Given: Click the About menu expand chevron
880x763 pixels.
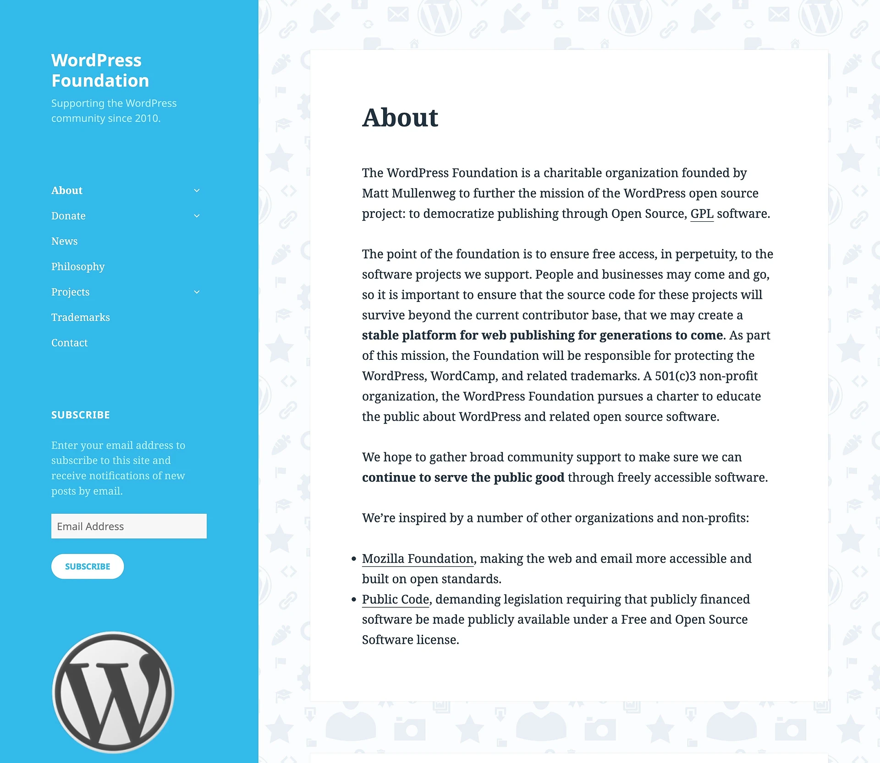Looking at the screenshot, I should [x=196, y=190].
